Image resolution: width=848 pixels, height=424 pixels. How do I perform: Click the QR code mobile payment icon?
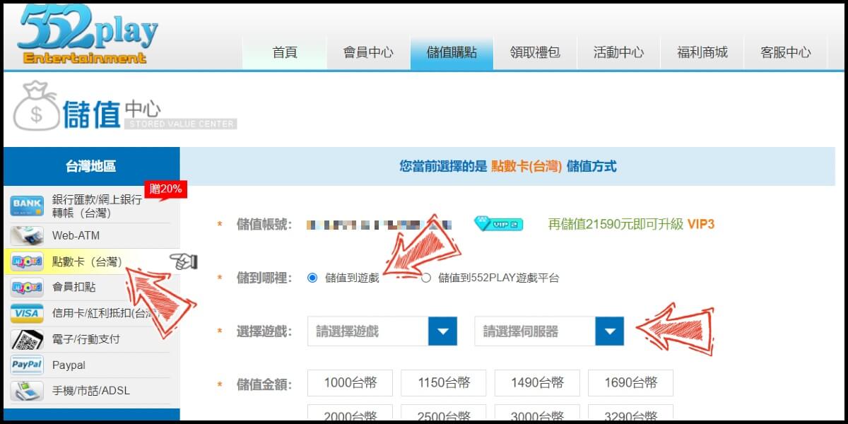[x=27, y=339]
